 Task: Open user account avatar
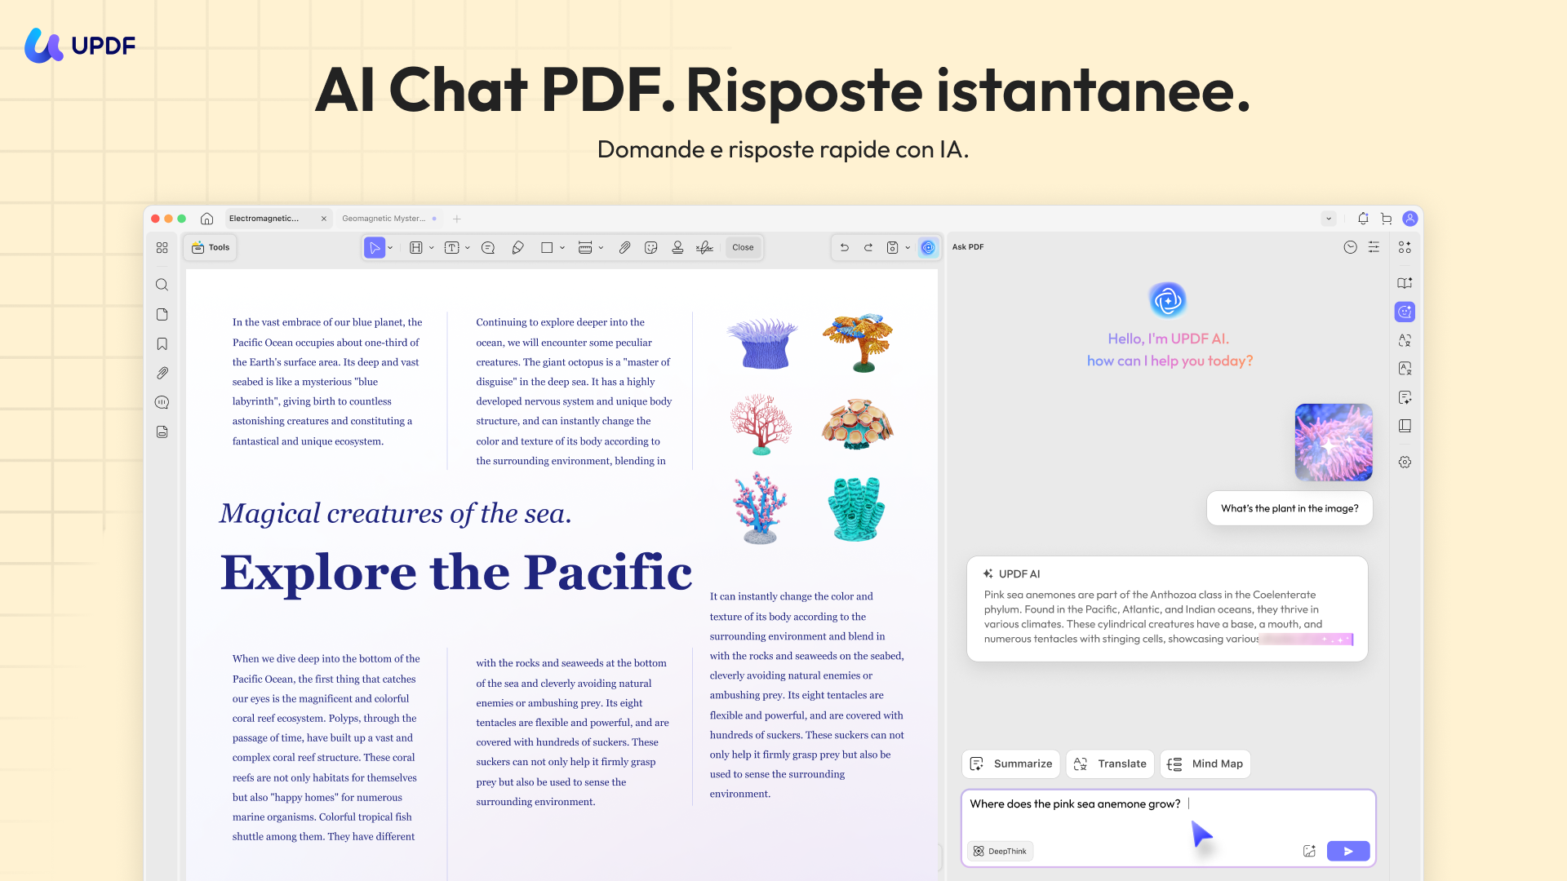[1409, 219]
